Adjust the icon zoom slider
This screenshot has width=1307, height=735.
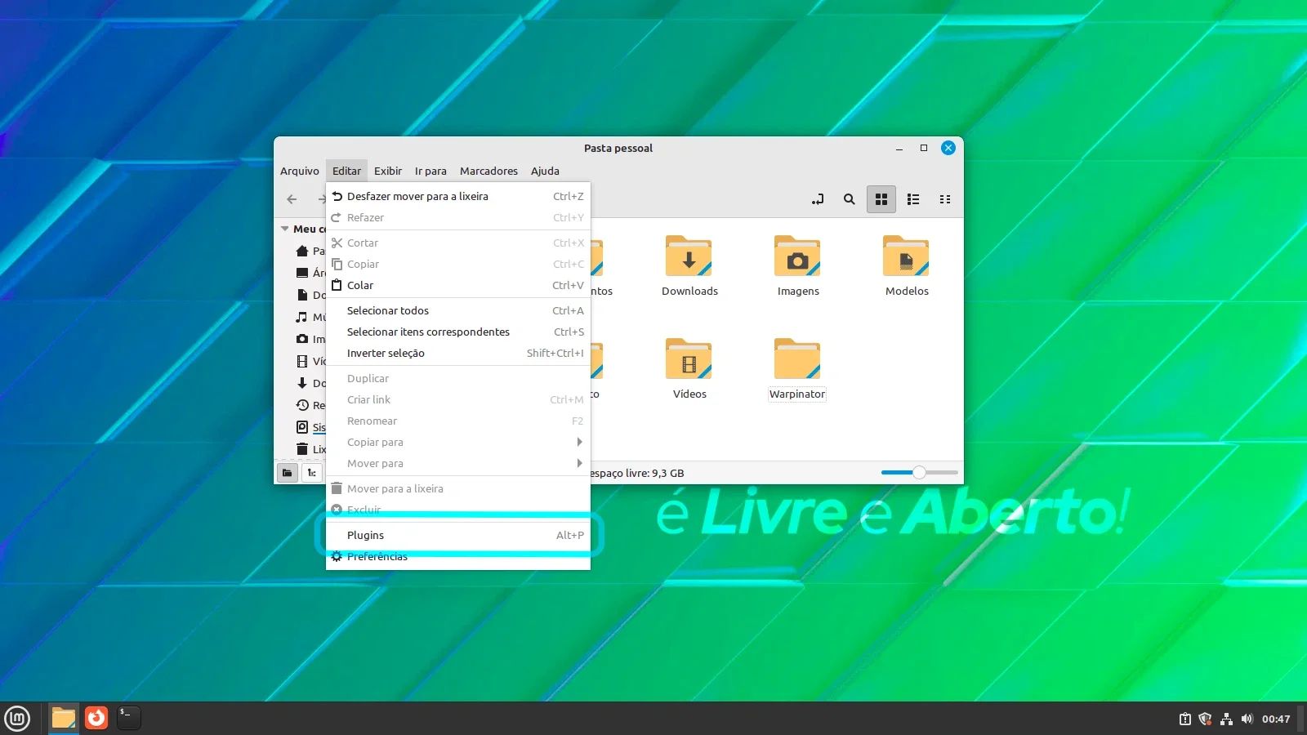pos(919,472)
